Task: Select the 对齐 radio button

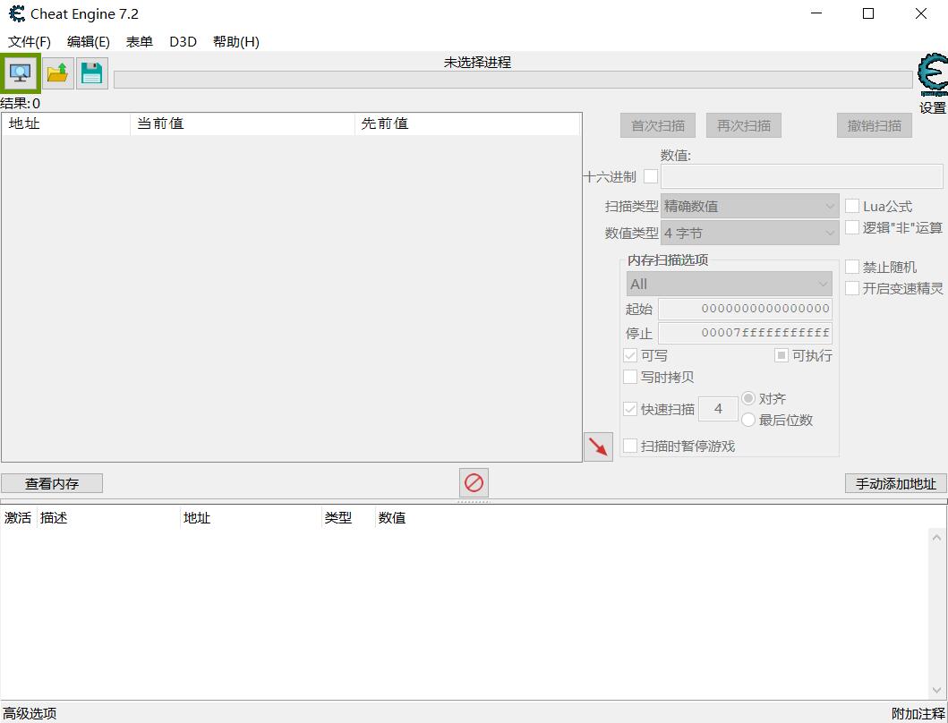Action: (x=748, y=398)
